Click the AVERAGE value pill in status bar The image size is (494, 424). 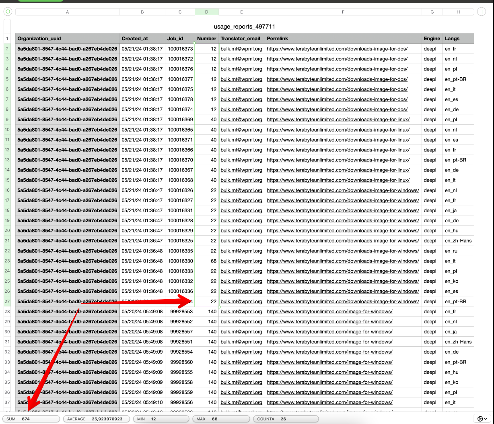point(96,419)
